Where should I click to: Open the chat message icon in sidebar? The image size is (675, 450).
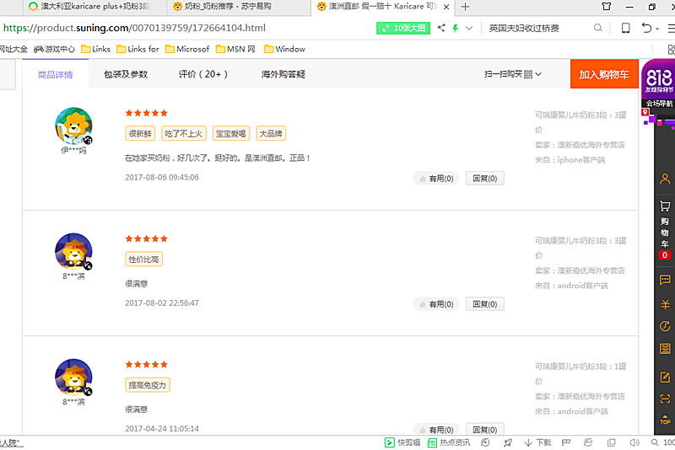point(665,280)
